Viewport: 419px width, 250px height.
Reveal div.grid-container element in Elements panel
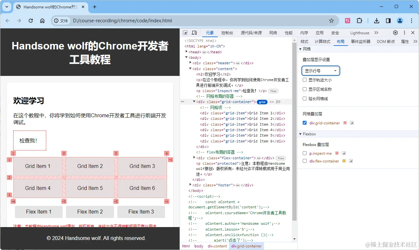(352, 123)
